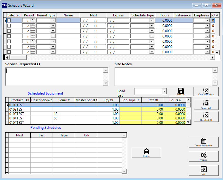The height and width of the screenshot is (180, 223).
Task: Click the Job Type35 column header
Action: click(x=130, y=100)
